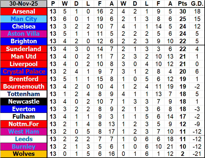Select the Fulham team name cell
Screen dimensions: 205x158
[x=24, y=117]
